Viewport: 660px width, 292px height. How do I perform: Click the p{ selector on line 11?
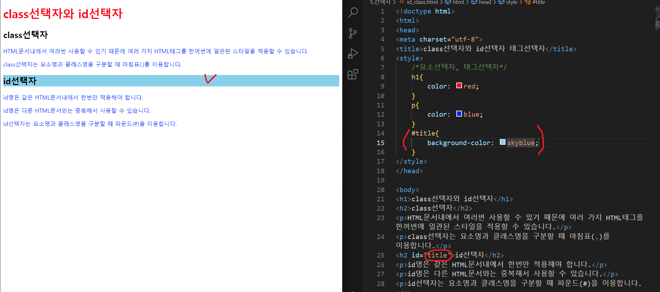415,105
